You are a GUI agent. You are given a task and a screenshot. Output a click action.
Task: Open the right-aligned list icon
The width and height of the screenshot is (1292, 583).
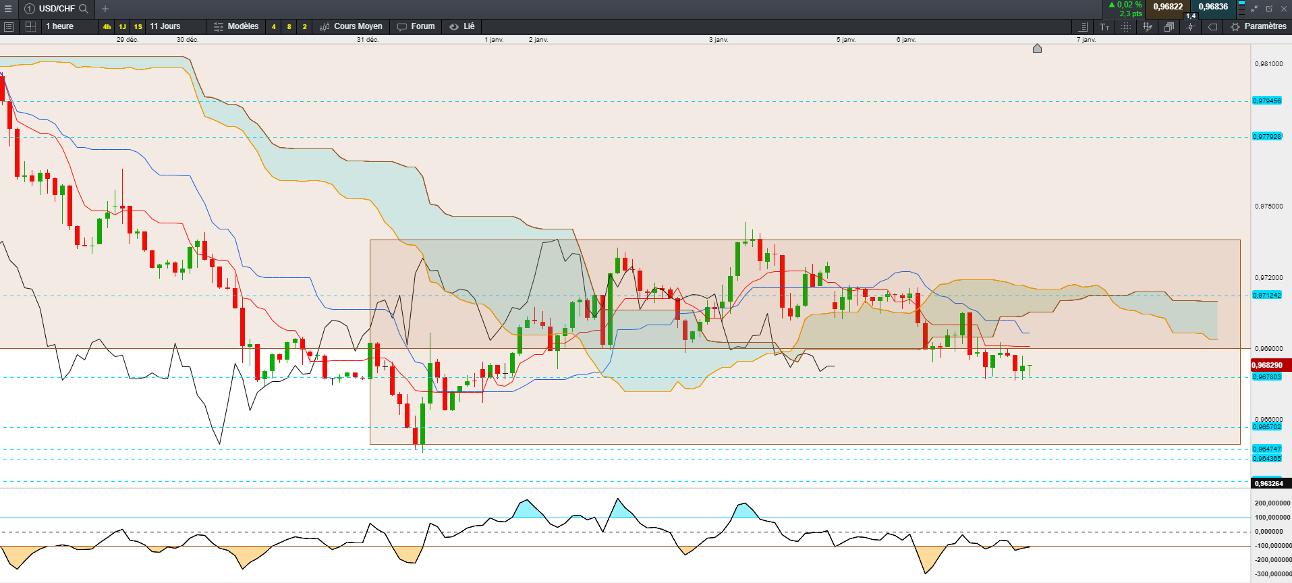click(1083, 26)
